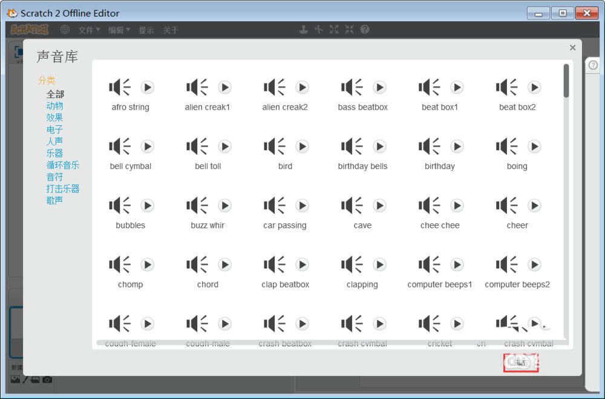Preview the boing sound with play button

pyautogui.click(x=534, y=147)
